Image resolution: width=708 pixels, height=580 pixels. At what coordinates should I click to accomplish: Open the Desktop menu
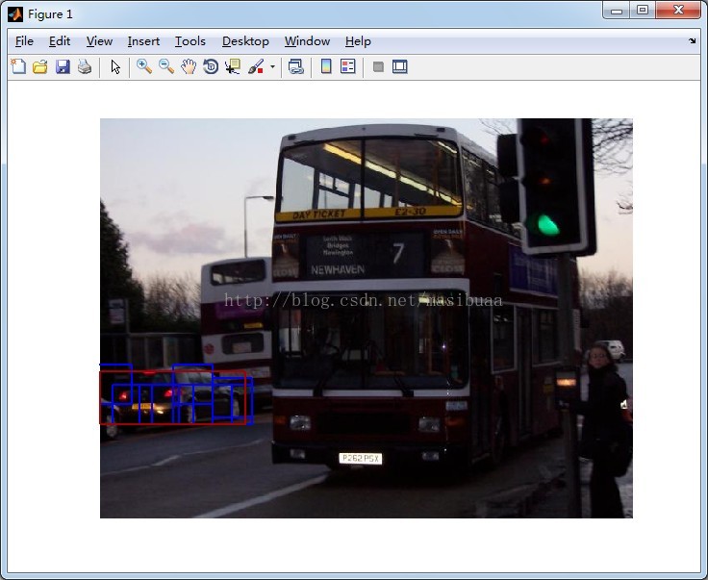click(245, 41)
